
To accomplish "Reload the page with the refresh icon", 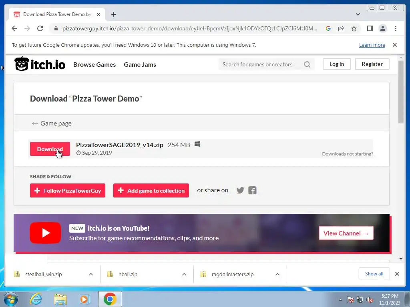I will pos(40,28).
